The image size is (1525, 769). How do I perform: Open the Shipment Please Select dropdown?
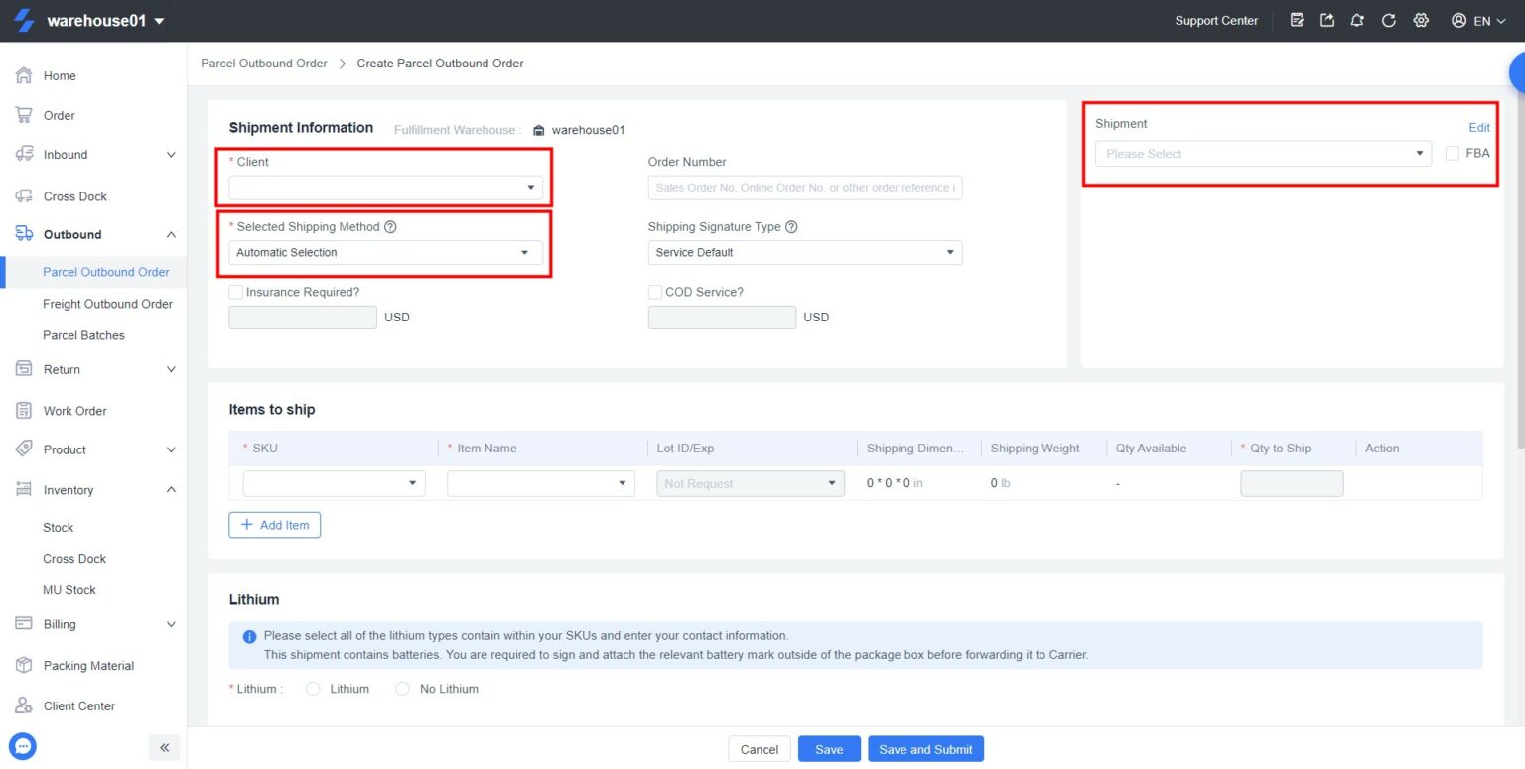(1263, 154)
